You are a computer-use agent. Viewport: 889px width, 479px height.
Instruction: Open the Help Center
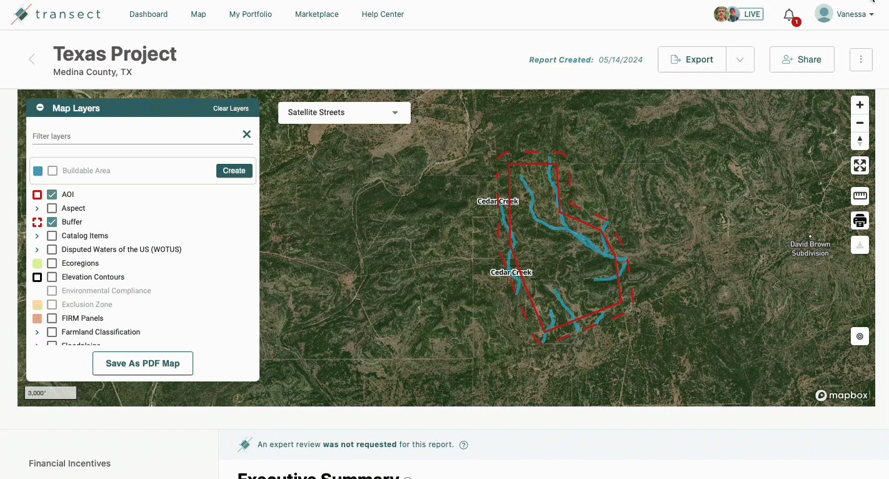(x=383, y=14)
